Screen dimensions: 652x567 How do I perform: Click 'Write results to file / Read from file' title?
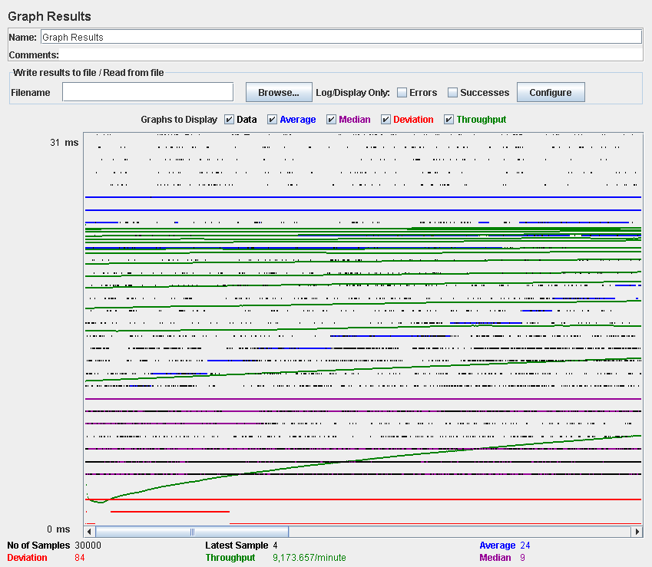pyautogui.click(x=88, y=73)
